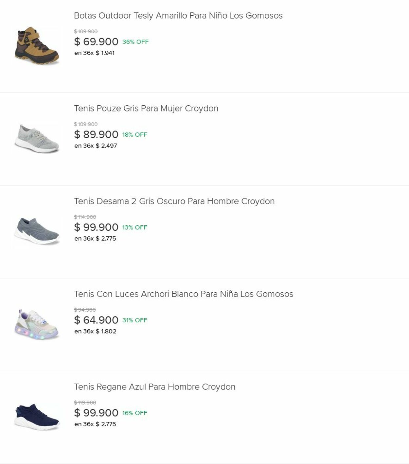Image resolution: width=409 pixels, height=464 pixels.
Task: Open the dark gray Desama 2 sneaker image
Action: click(37, 231)
